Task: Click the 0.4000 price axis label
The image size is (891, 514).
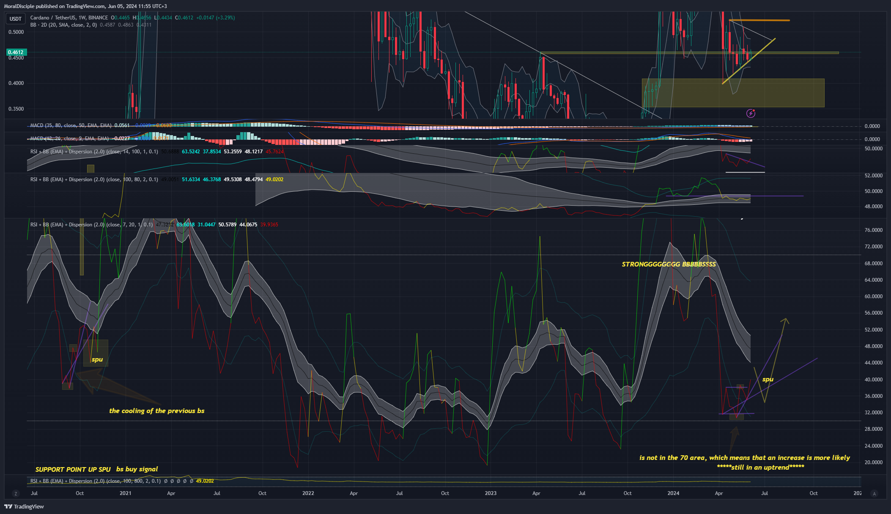Action: pos(16,83)
